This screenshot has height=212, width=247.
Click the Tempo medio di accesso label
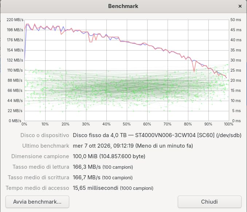(37, 188)
